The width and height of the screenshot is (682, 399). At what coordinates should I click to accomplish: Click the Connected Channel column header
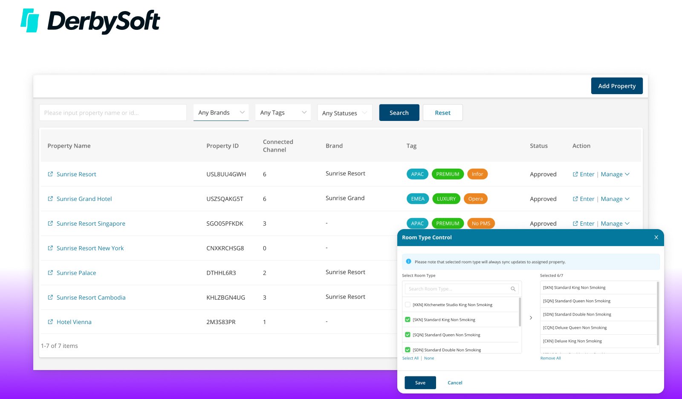[278, 146]
